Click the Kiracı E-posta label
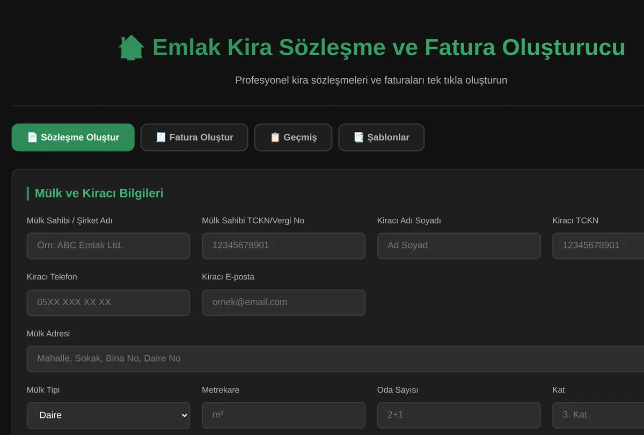This screenshot has height=435, width=644. pyautogui.click(x=228, y=277)
